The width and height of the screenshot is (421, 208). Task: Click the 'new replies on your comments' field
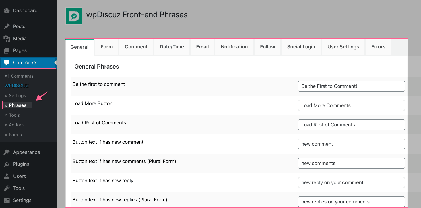click(351, 202)
